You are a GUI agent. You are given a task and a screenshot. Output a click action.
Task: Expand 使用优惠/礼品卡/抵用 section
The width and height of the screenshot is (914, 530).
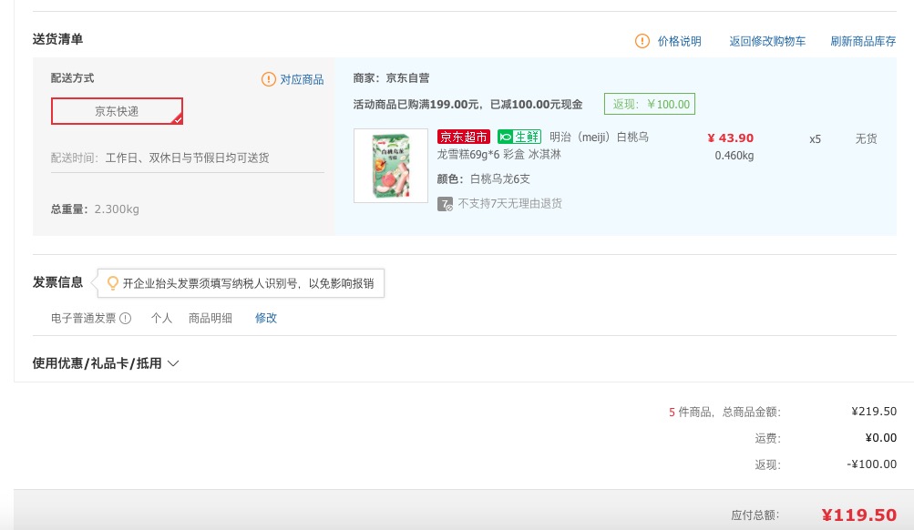point(105,363)
